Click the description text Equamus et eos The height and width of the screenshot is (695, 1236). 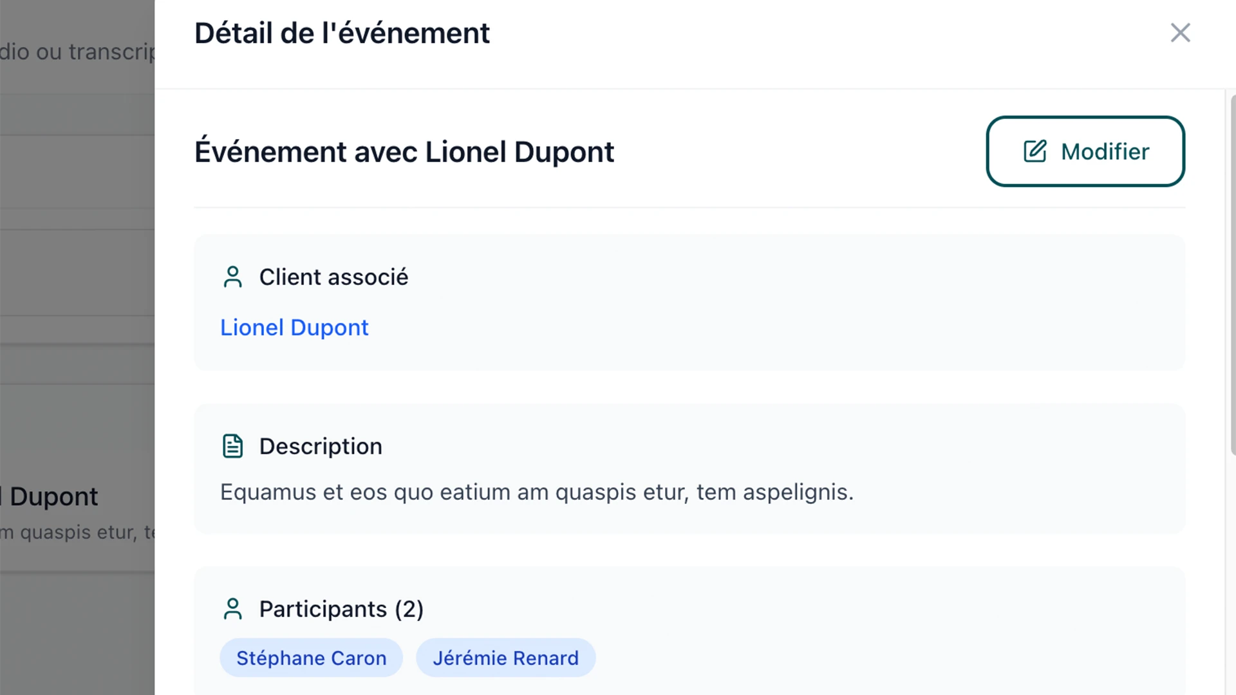click(x=537, y=492)
